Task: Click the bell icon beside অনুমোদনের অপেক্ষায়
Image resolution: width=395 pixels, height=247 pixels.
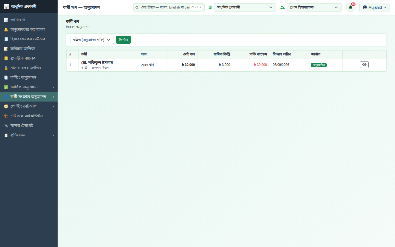Action: coord(6,30)
